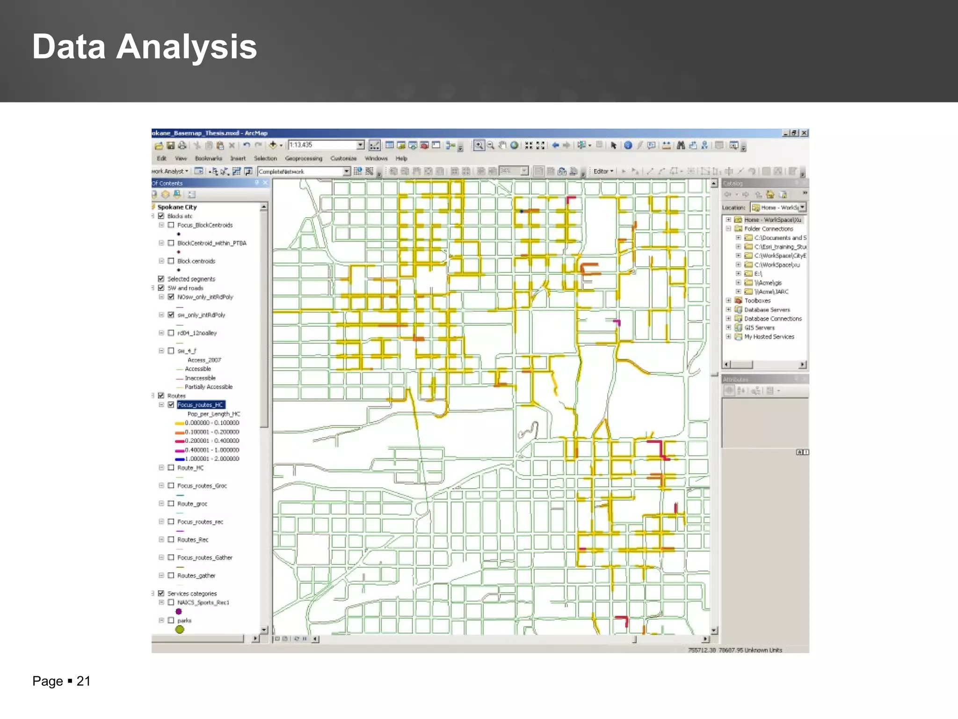Open the Editor dropdown menu

[x=603, y=171]
